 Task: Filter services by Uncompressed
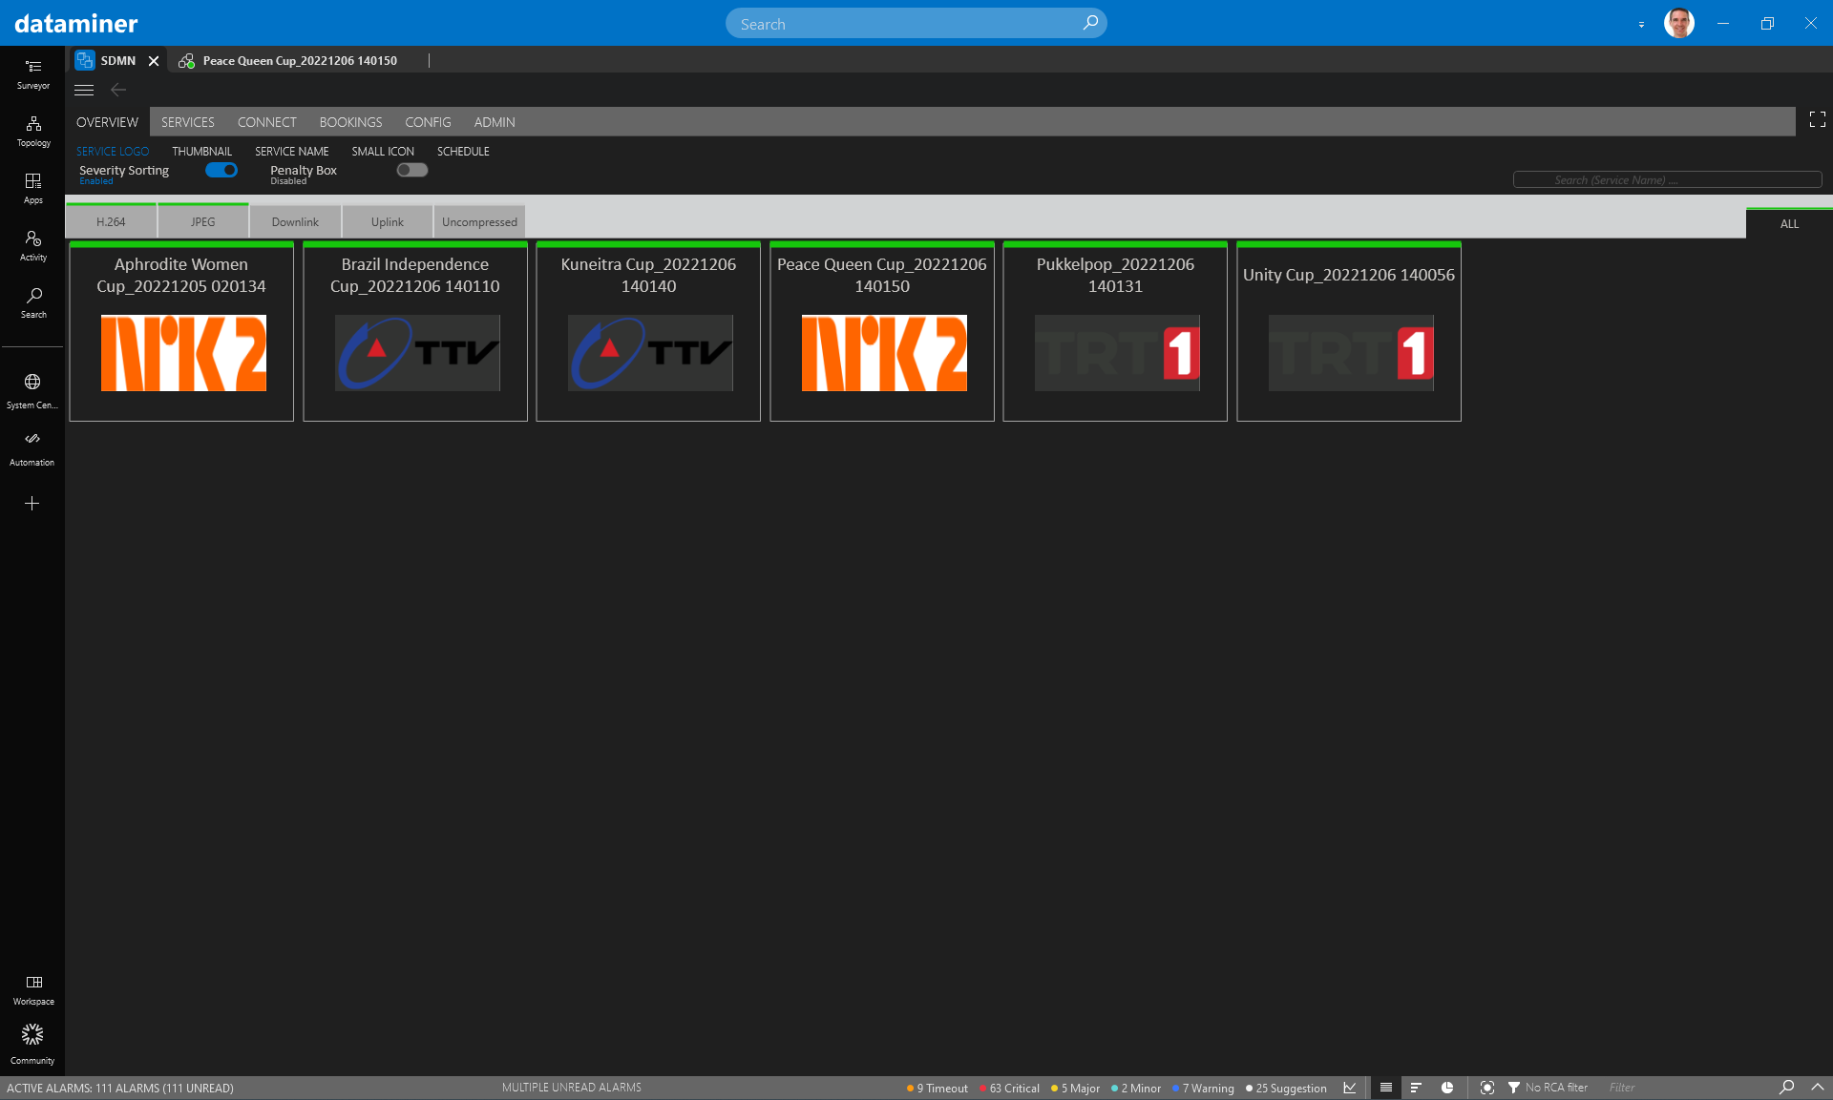click(x=479, y=221)
